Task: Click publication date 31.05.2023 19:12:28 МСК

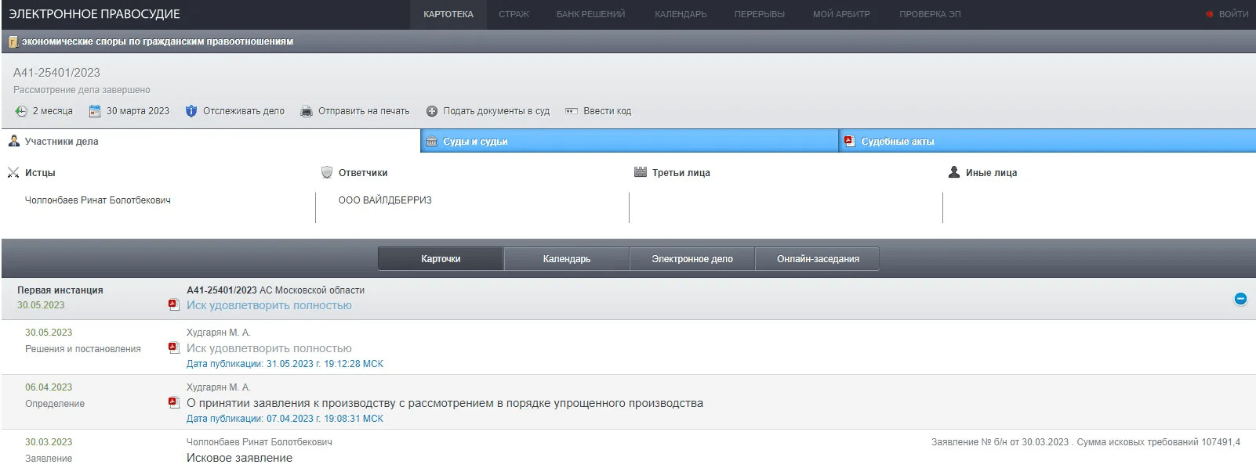Action: click(285, 364)
